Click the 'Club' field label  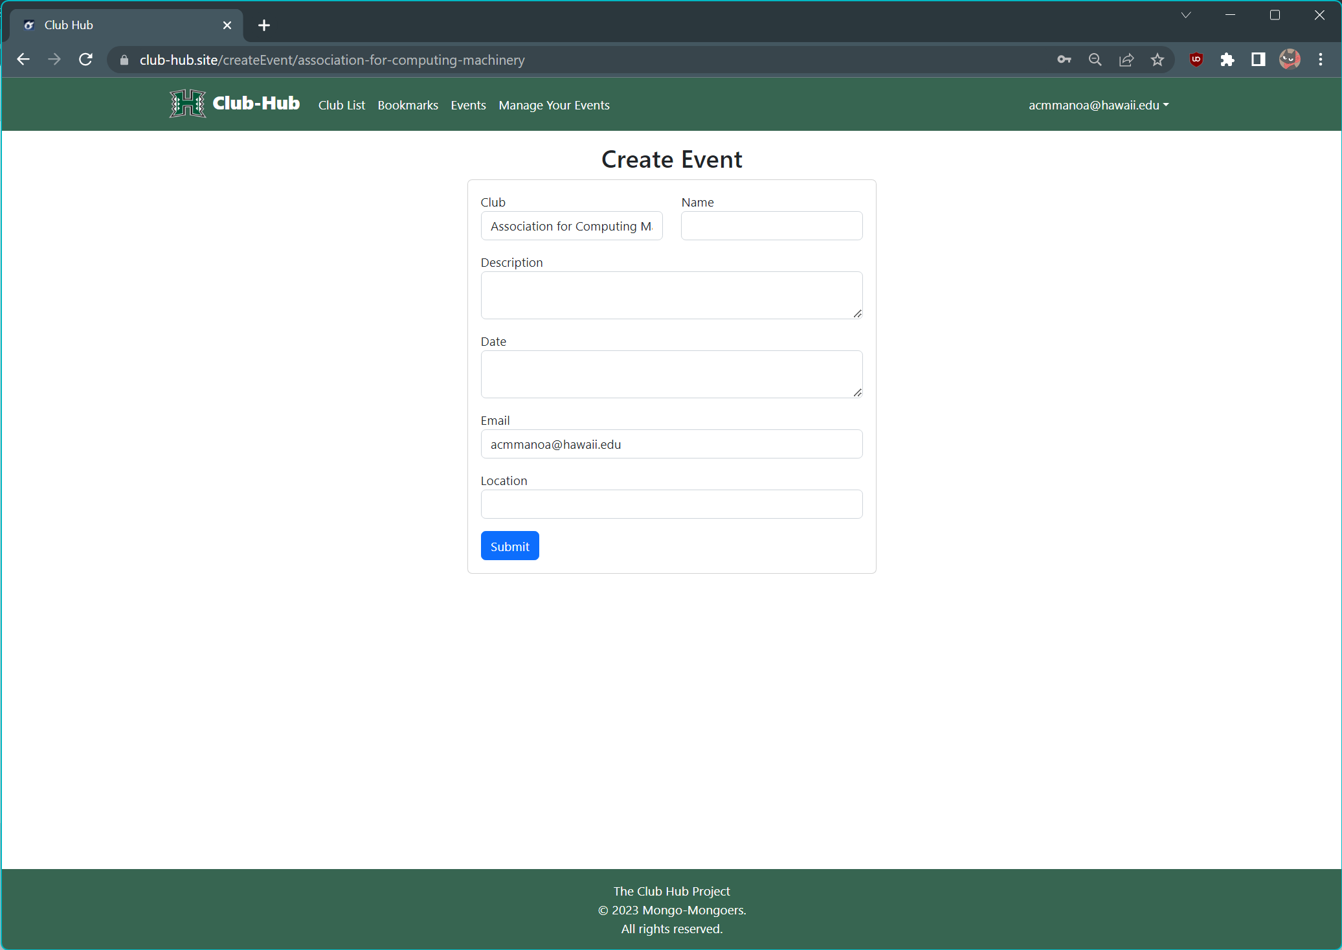pos(493,202)
